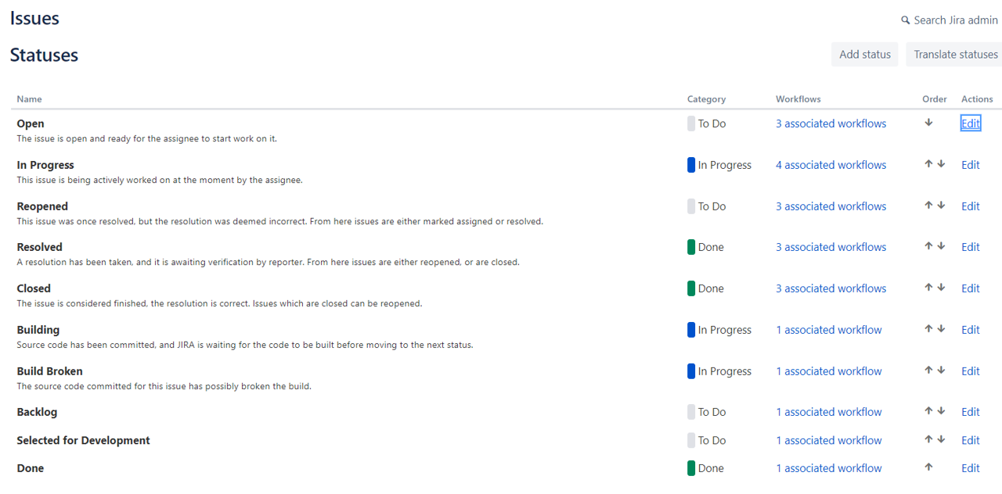1002x494 pixels.
Task: Sort statuses by the Name column
Action: [x=29, y=98]
